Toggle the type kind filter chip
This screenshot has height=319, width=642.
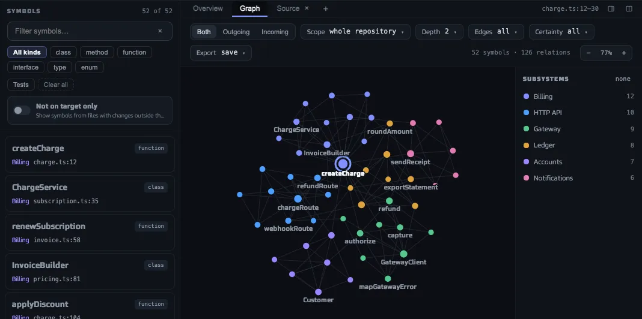[x=60, y=67]
